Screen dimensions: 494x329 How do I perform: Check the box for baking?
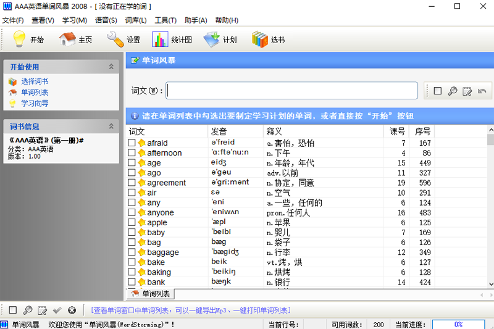click(x=132, y=272)
